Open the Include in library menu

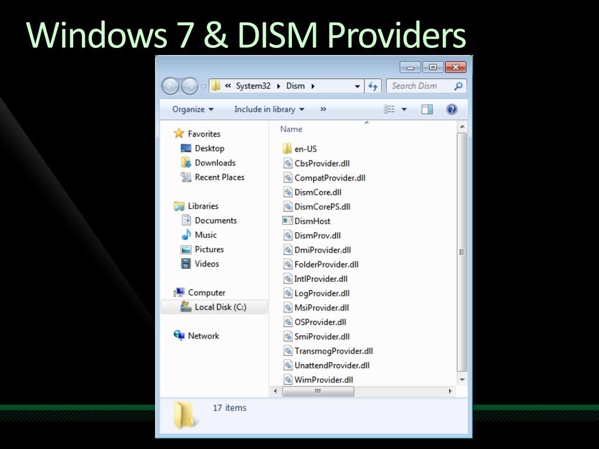click(269, 109)
